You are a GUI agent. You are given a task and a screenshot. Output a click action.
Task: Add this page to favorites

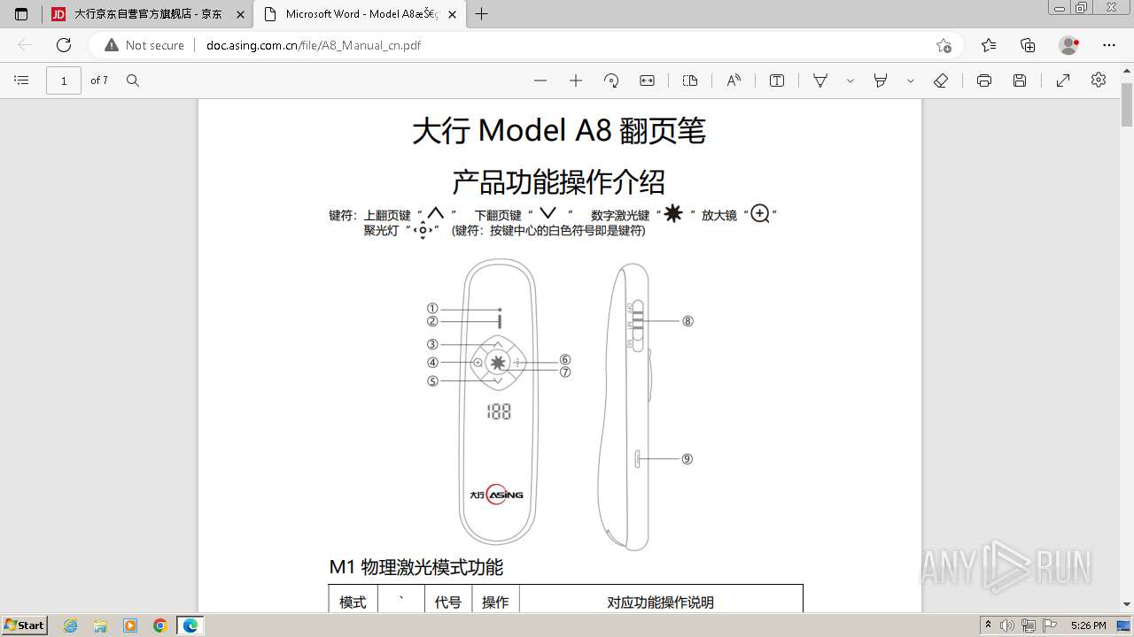click(944, 45)
